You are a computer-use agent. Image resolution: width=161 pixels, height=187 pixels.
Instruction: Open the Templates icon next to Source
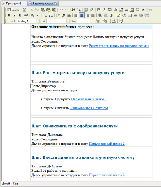[24, 10]
